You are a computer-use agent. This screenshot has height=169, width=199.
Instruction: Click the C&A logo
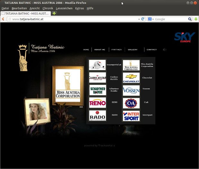coord(131,103)
